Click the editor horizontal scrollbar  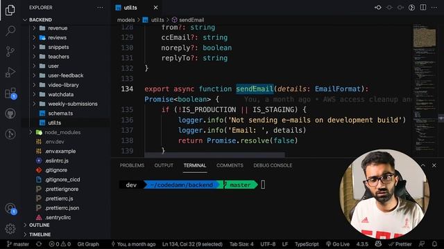point(214,155)
